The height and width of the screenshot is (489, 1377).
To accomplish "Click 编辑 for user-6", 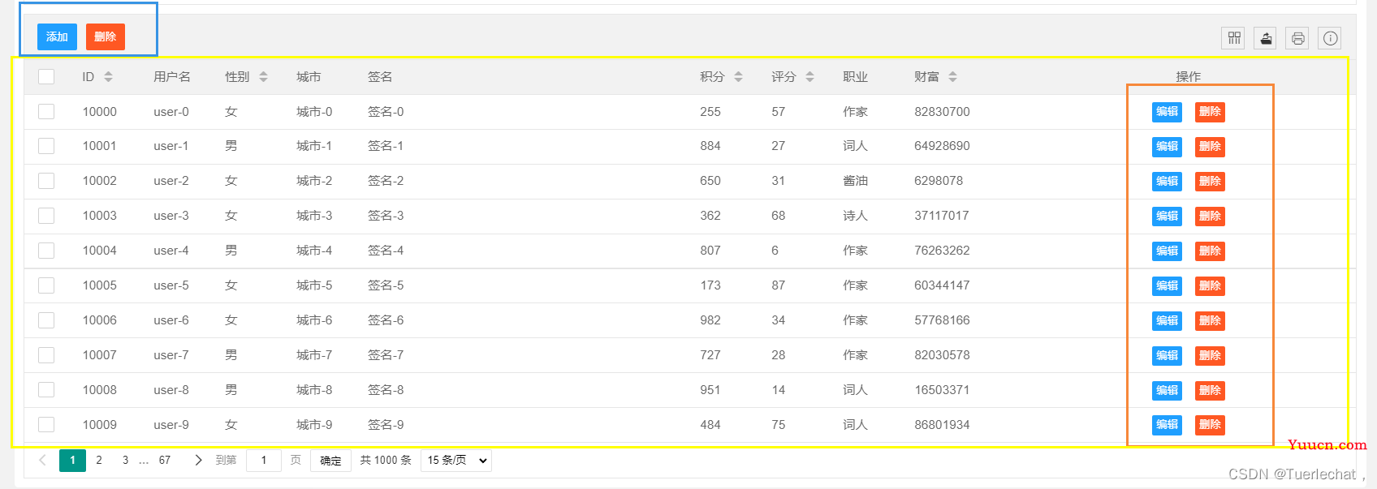I will click(x=1167, y=321).
